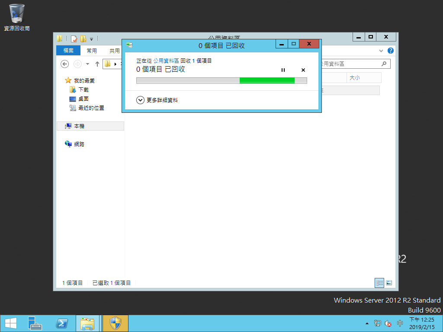Go forward in Explorer navigation

[77, 64]
